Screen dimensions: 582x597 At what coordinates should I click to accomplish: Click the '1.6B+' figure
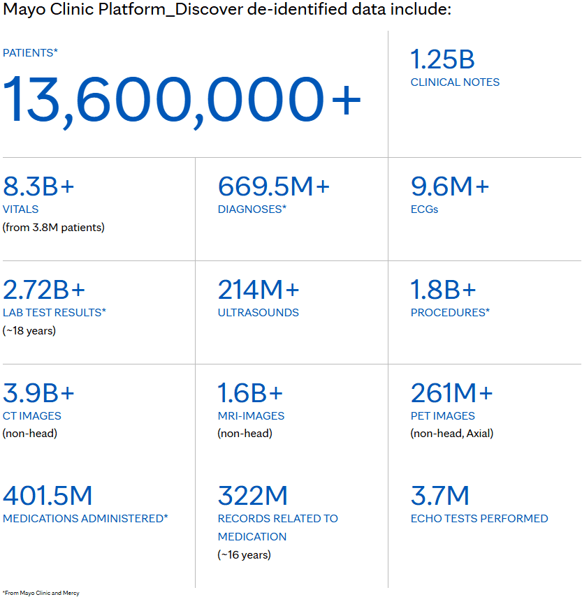tap(250, 393)
